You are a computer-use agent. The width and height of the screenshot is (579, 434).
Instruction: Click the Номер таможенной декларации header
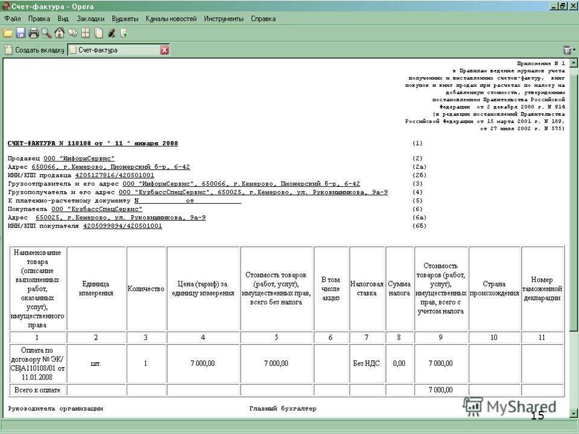(x=542, y=289)
